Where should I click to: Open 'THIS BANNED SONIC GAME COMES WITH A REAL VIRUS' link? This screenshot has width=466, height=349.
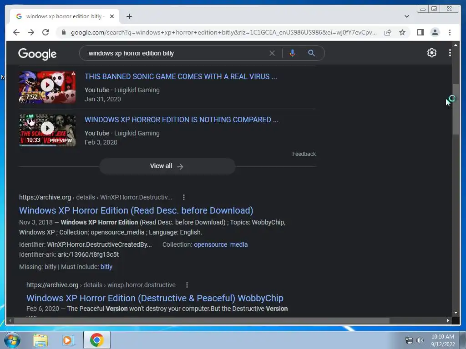(x=181, y=76)
